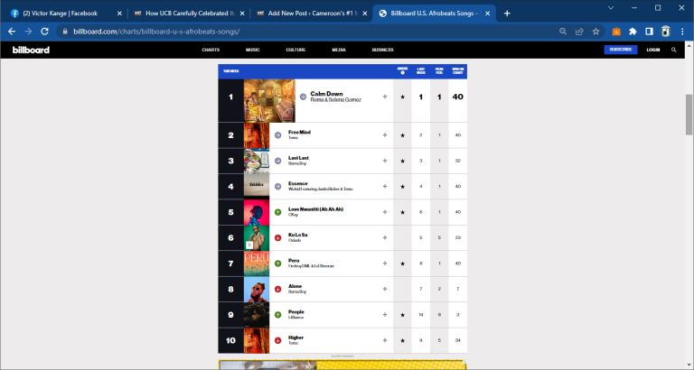
Task: Click the Calm Down album cover thumbnail
Action: click(269, 101)
